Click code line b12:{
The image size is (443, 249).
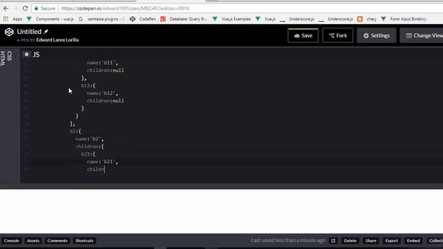88,86
